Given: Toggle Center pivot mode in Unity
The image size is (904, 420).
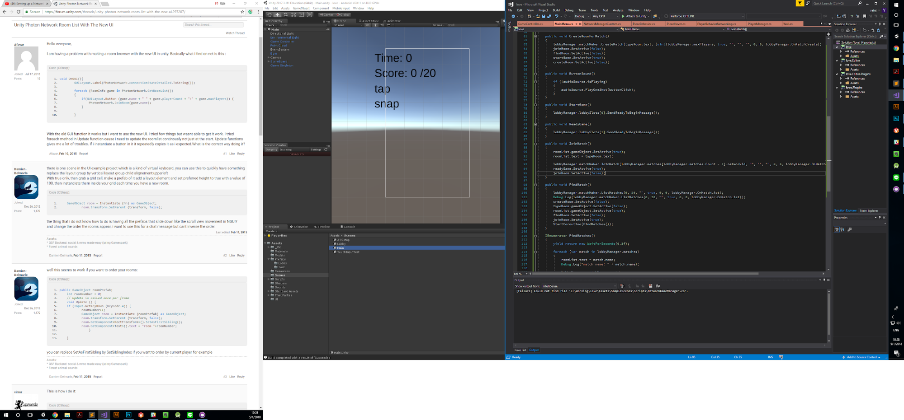Looking at the screenshot, I should pos(327,14).
